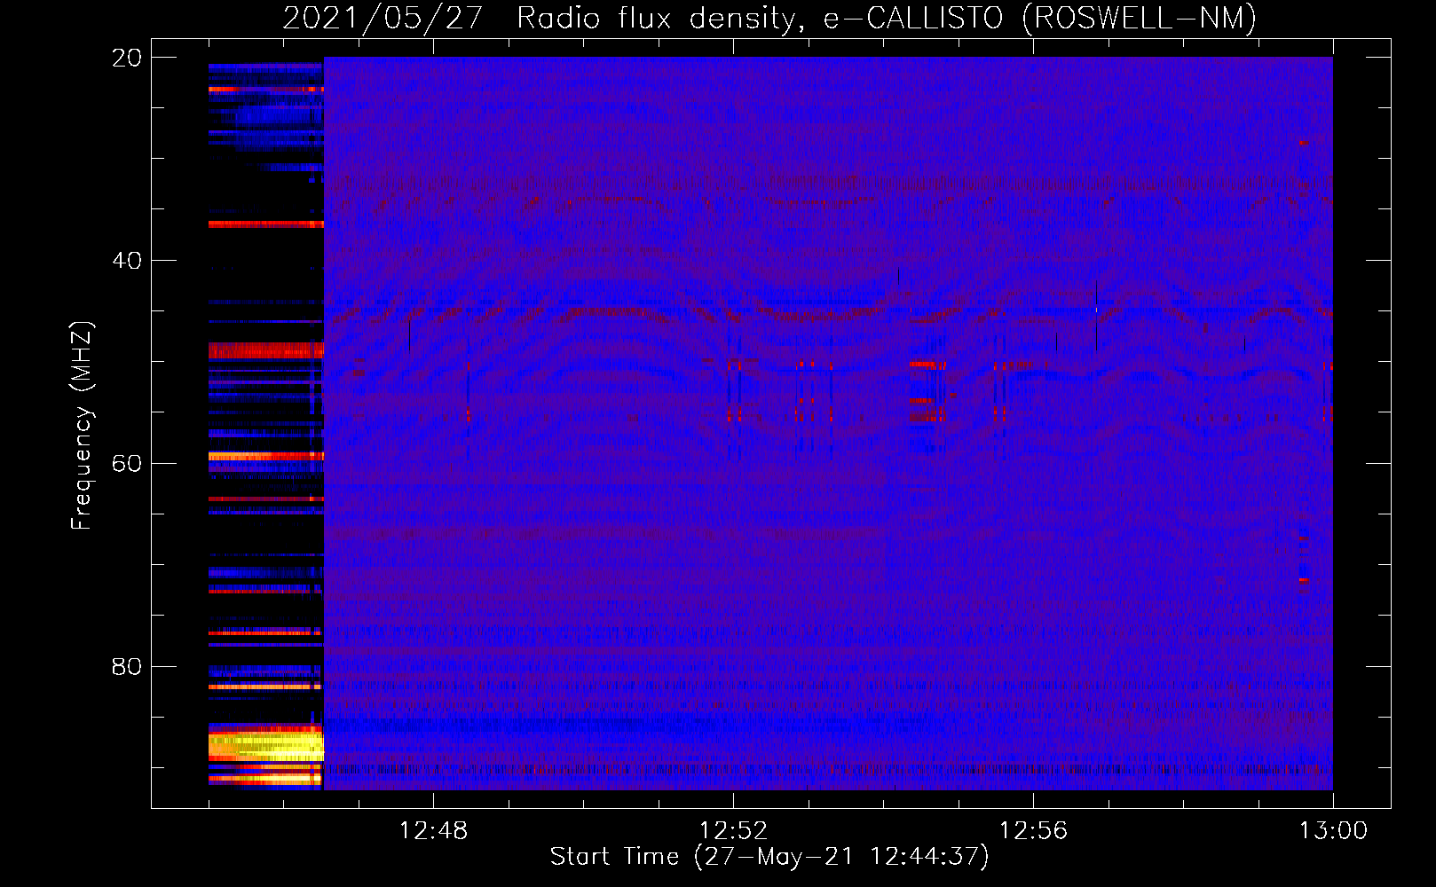Click the 80 frequency tick label
This screenshot has width=1436, height=887.
tap(126, 667)
